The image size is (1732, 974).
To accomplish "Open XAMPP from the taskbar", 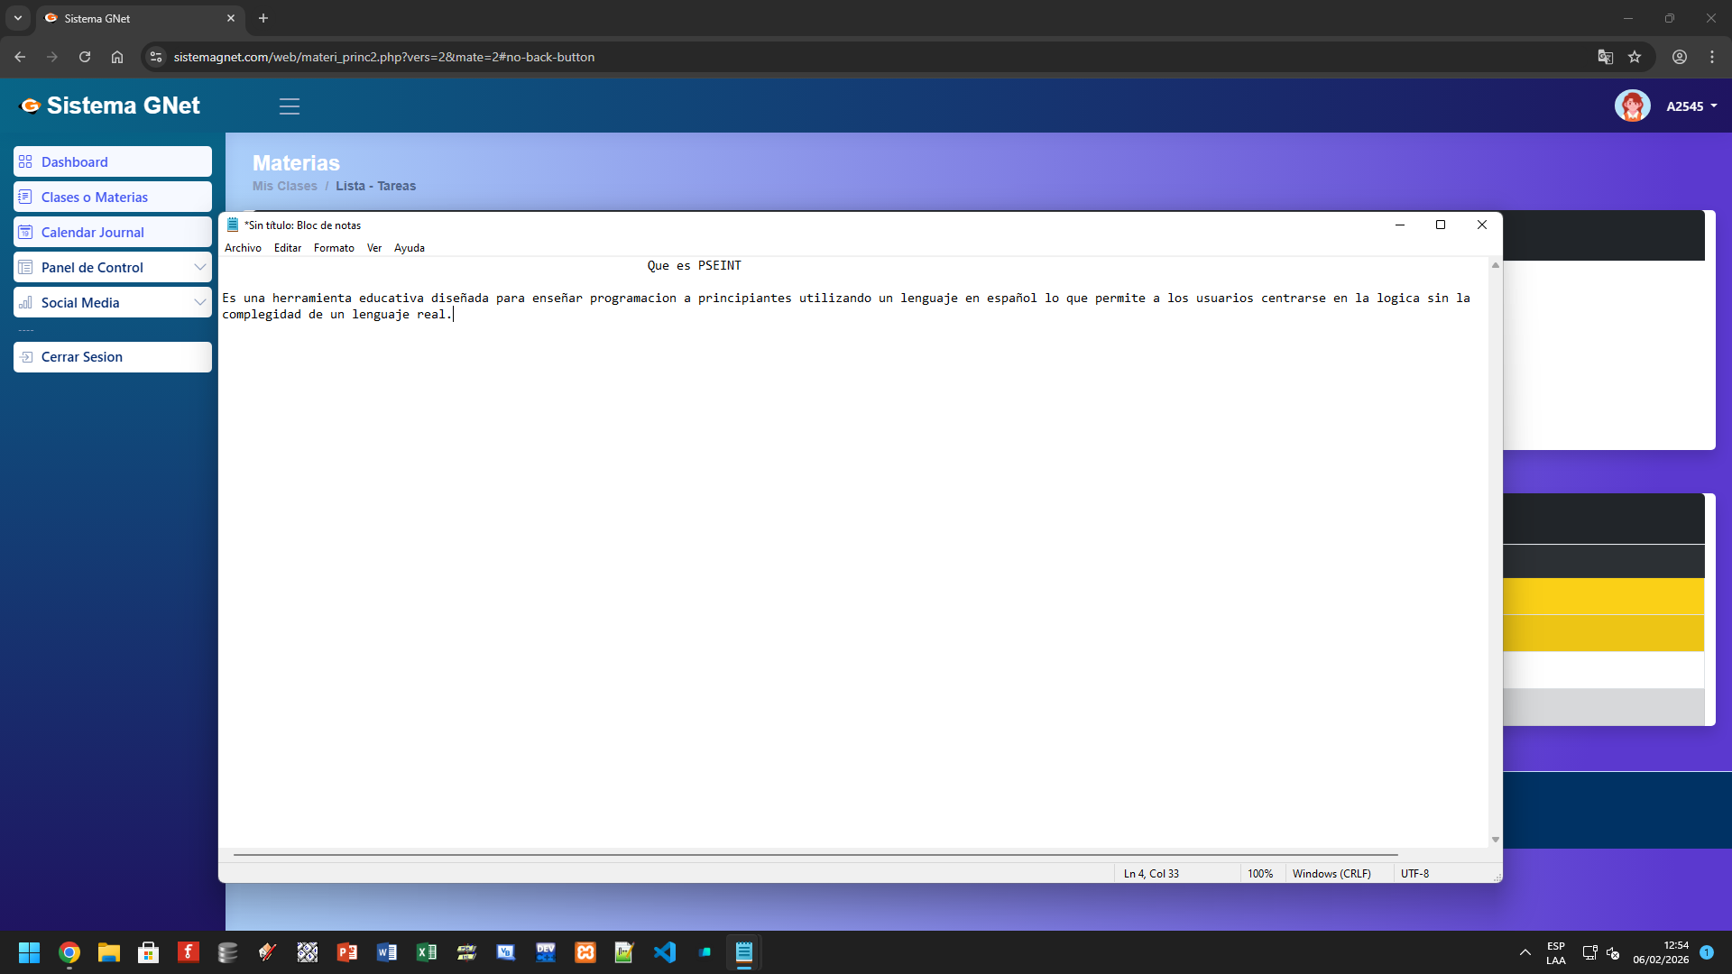I will tap(585, 952).
